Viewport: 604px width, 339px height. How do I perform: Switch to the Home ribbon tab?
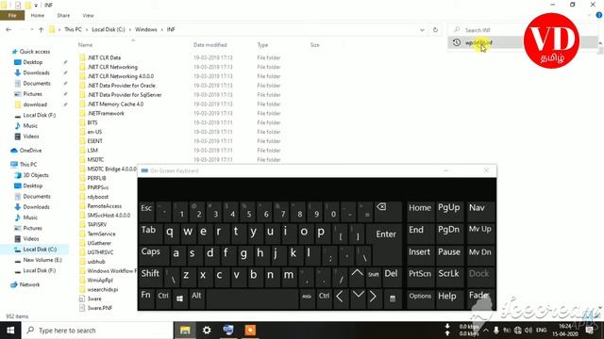[38, 15]
